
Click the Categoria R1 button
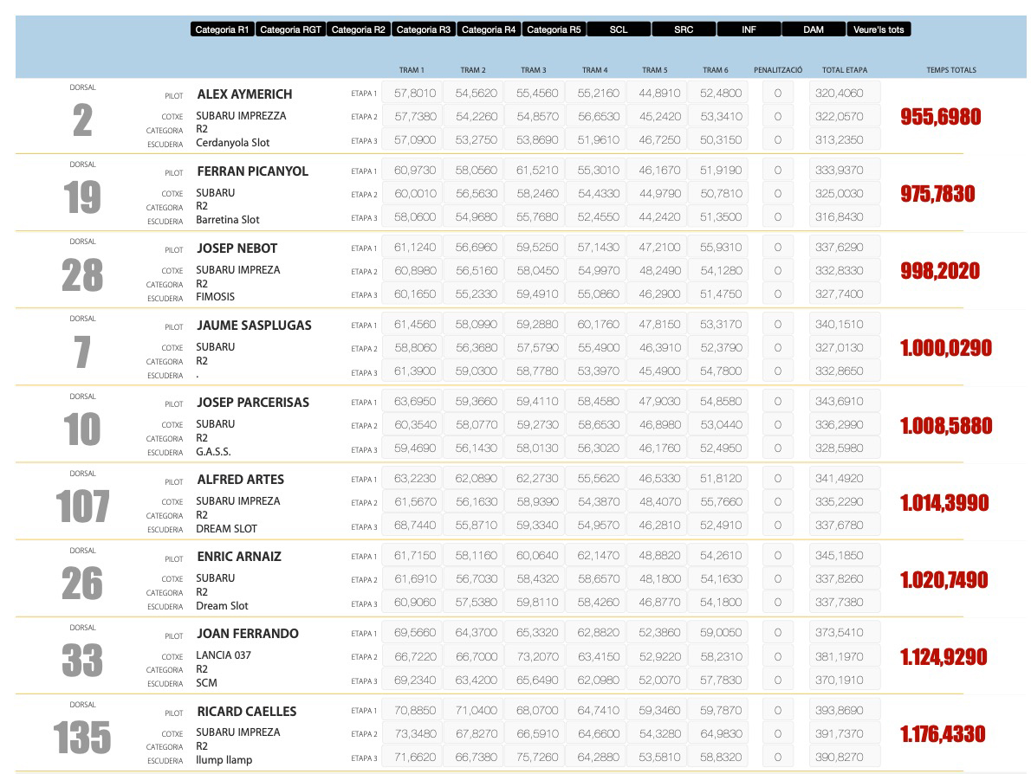tap(223, 29)
